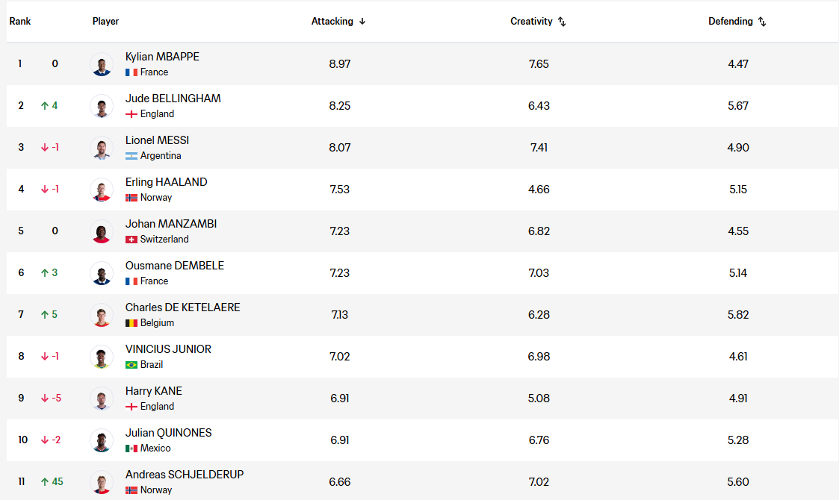View Charles DE KETELAERE profile
This screenshot has height=500, width=839.
pyautogui.click(x=183, y=307)
